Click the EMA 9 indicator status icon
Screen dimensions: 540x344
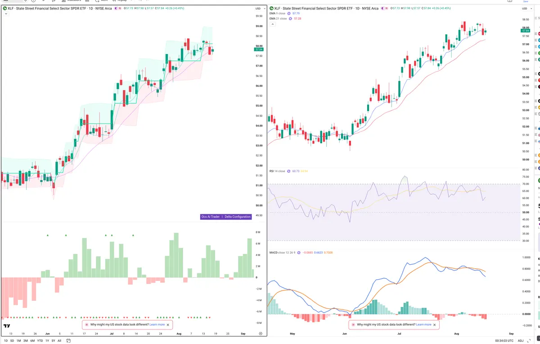pos(289,14)
